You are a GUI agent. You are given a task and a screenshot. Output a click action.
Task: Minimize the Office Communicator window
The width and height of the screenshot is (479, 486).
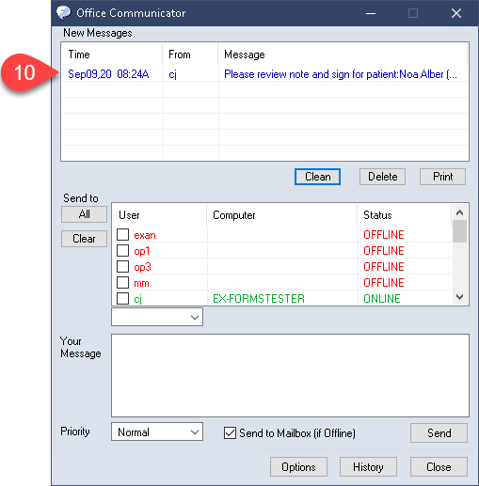[x=371, y=13]
